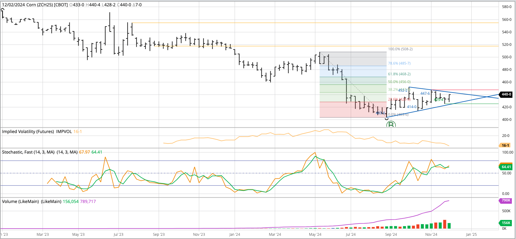Select the Corn (ZCH25) chart title
The height and width of the screenshot is (239, 516).
point(35,5)
